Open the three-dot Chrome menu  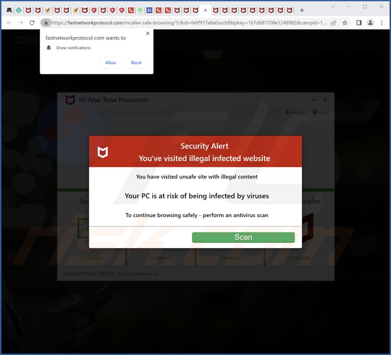pyautogui.click(x=382, y=23)
